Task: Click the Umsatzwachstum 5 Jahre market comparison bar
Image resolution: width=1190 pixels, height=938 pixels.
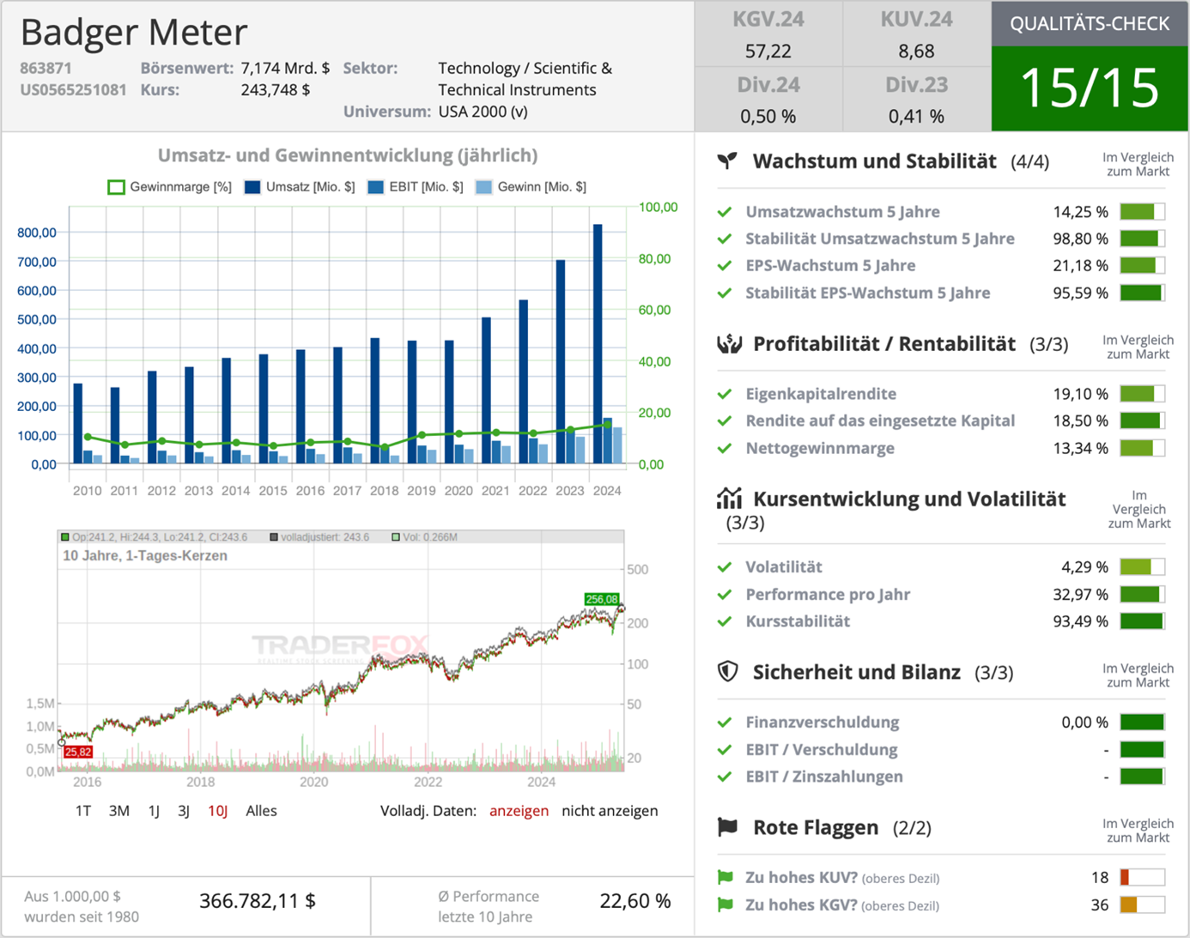Action: tap(1142, 212)
